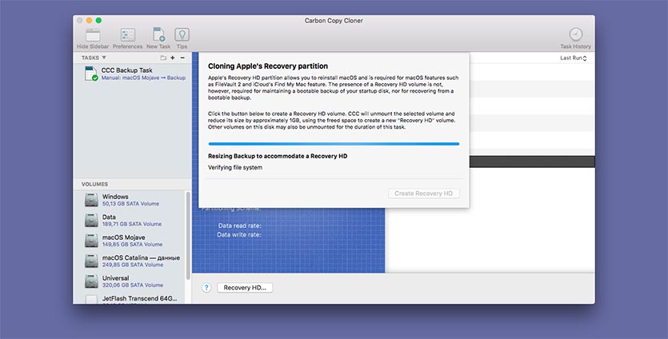Image resolution: width=668 pixels, height=339 pixels.
Task: Open Preferences from the toolbar
Action: pos(127,35)
